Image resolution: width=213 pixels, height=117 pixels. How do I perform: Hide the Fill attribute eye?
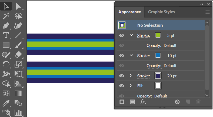tap(122, 86)
